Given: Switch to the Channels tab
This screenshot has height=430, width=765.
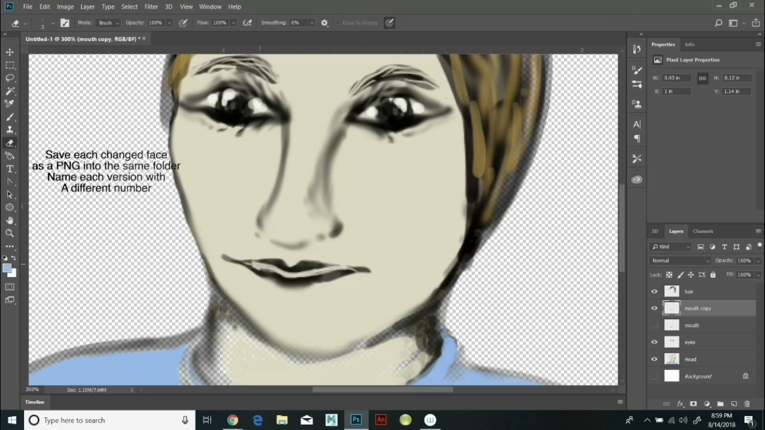Looking at the screenshot, I should 702,231.
